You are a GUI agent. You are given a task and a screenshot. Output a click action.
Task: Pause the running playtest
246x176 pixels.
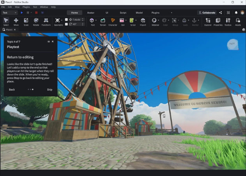[28, 13]
